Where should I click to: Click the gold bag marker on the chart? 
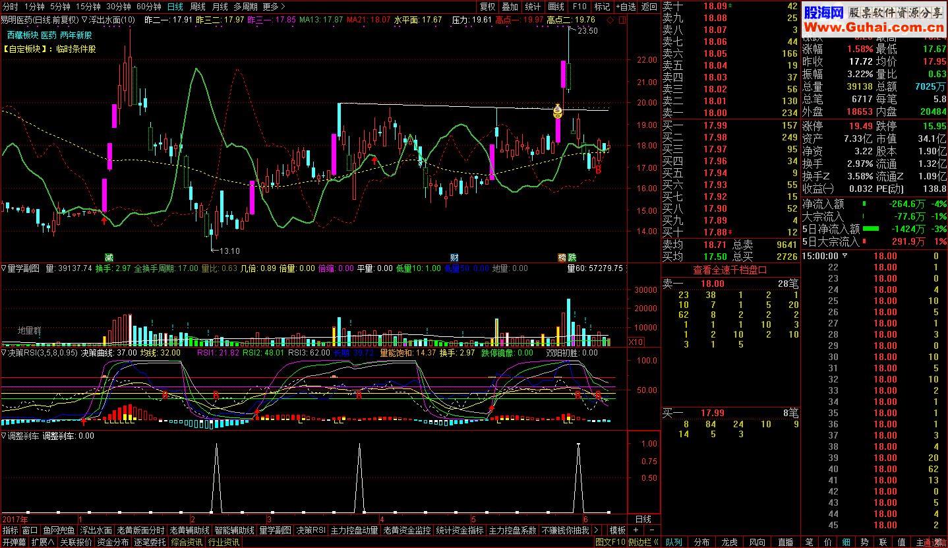point(558,112)
